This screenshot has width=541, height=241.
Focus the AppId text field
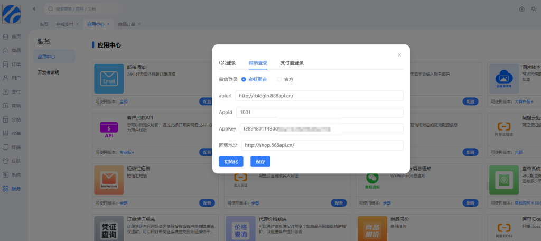pyautogui.click(x=319, y=112)
